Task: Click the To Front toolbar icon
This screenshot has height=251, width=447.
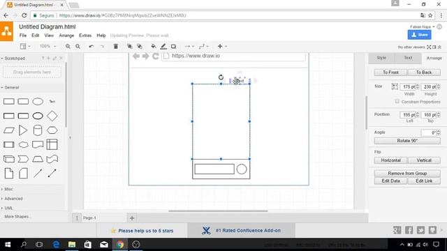Action: 130,47
